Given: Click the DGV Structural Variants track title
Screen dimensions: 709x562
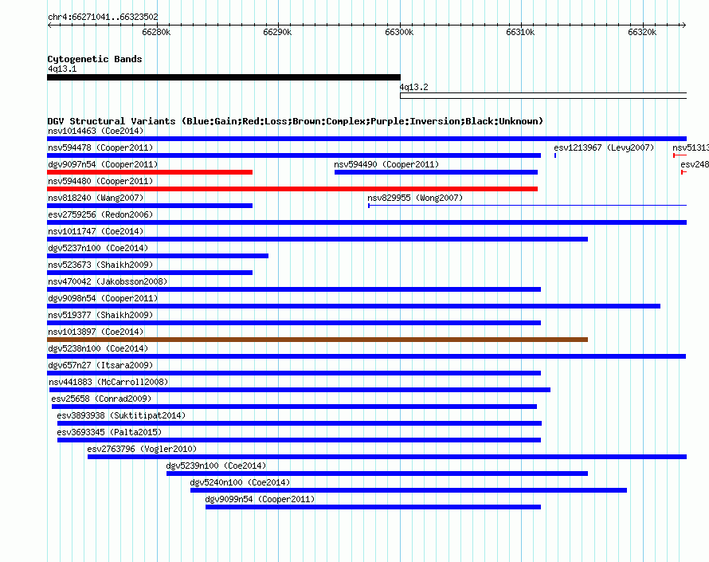Looking at the screenshot, I should pos(296,121).
